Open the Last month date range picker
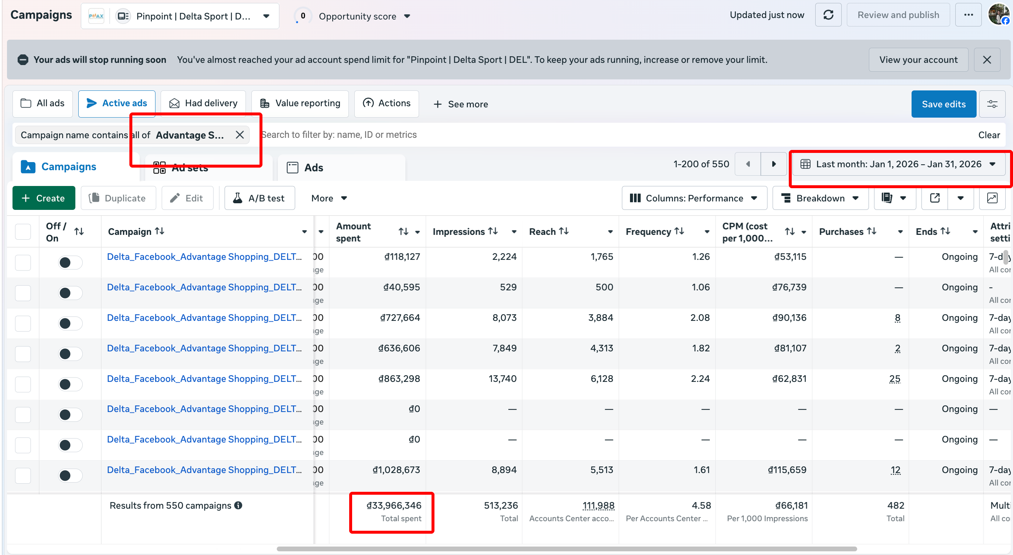This screenshot has width=1013, height=555. click(x=899, y=164)
